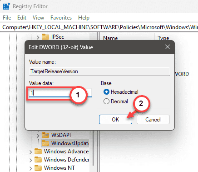
Task: Click the Edit DWORD (32-bit) Value title
Action: (x=61, y=47)
